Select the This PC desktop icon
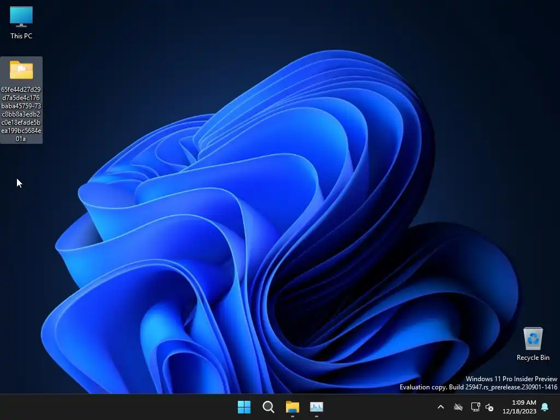Screen dimensions: 560x420 click(x=21, y=23)
